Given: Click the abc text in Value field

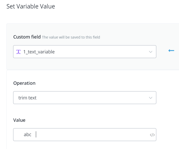Looking at the screenshot, I should point(28,135).
